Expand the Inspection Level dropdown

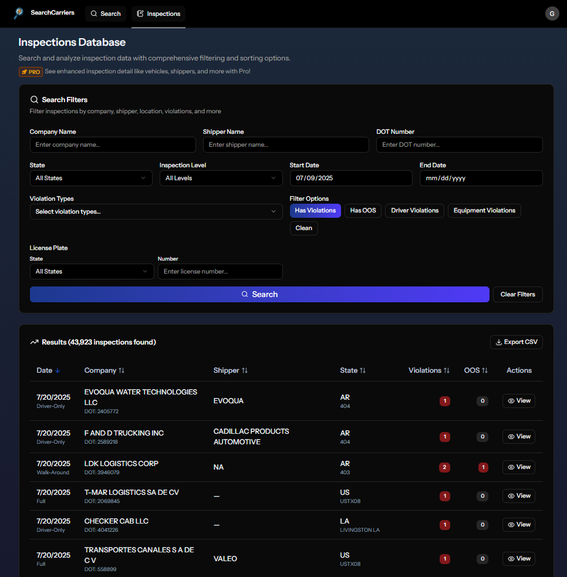tap(221, 178)
